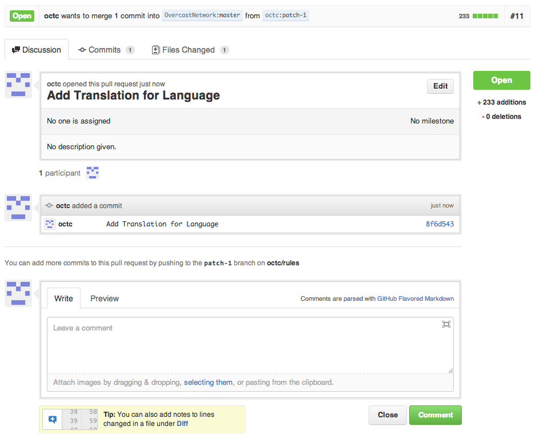
Task: Click the green Open state button on the right
Action: click(502, 80)
